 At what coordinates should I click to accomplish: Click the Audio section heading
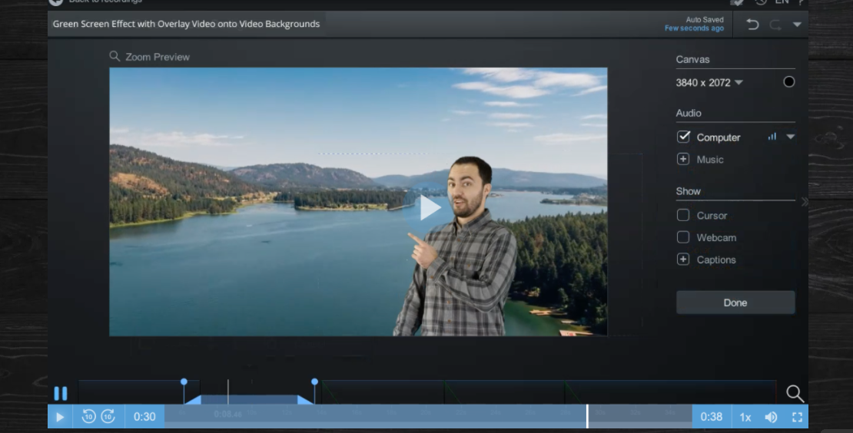pos(689,113)
